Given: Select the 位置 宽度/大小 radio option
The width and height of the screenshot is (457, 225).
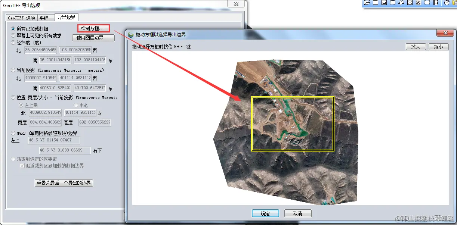Looking at the screenshot, I should [13, 97].
